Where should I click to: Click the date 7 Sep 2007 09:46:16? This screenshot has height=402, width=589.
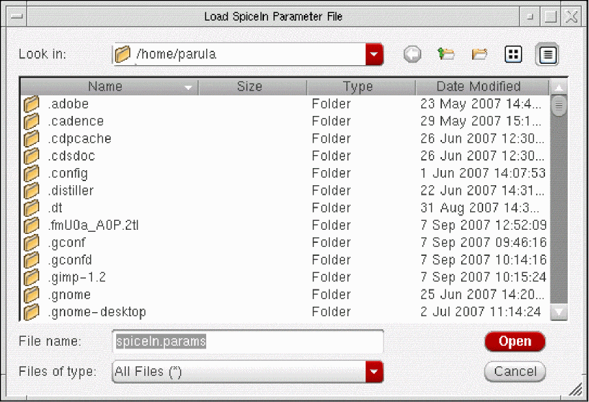click(x=483, y=243)
